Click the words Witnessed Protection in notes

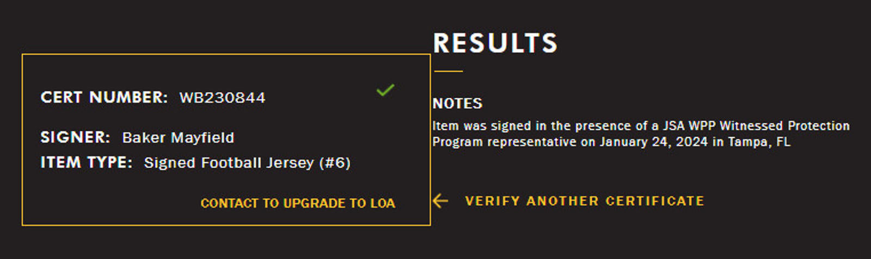(x=784, y=126)
